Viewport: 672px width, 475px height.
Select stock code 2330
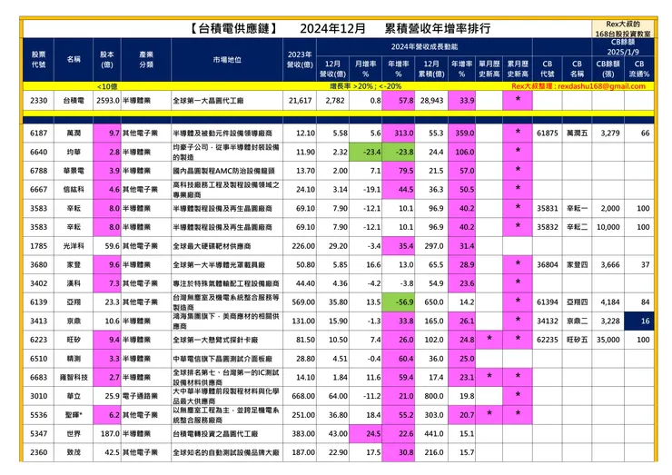pos(38,100)
